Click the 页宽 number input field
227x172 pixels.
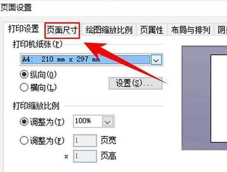click(x=85, y=140)
